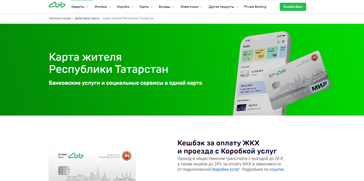Image resolution: width=364 pixels, height=181 pixels.
Task: Open the Ипотека dropdown arrow
Action: click(x=109, y=7)
